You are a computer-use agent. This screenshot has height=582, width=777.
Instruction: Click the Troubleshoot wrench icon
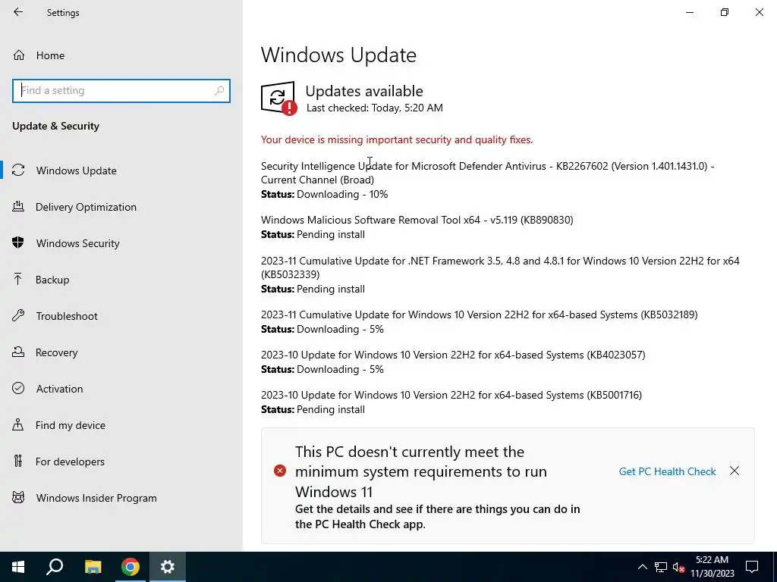click(18, 315)
